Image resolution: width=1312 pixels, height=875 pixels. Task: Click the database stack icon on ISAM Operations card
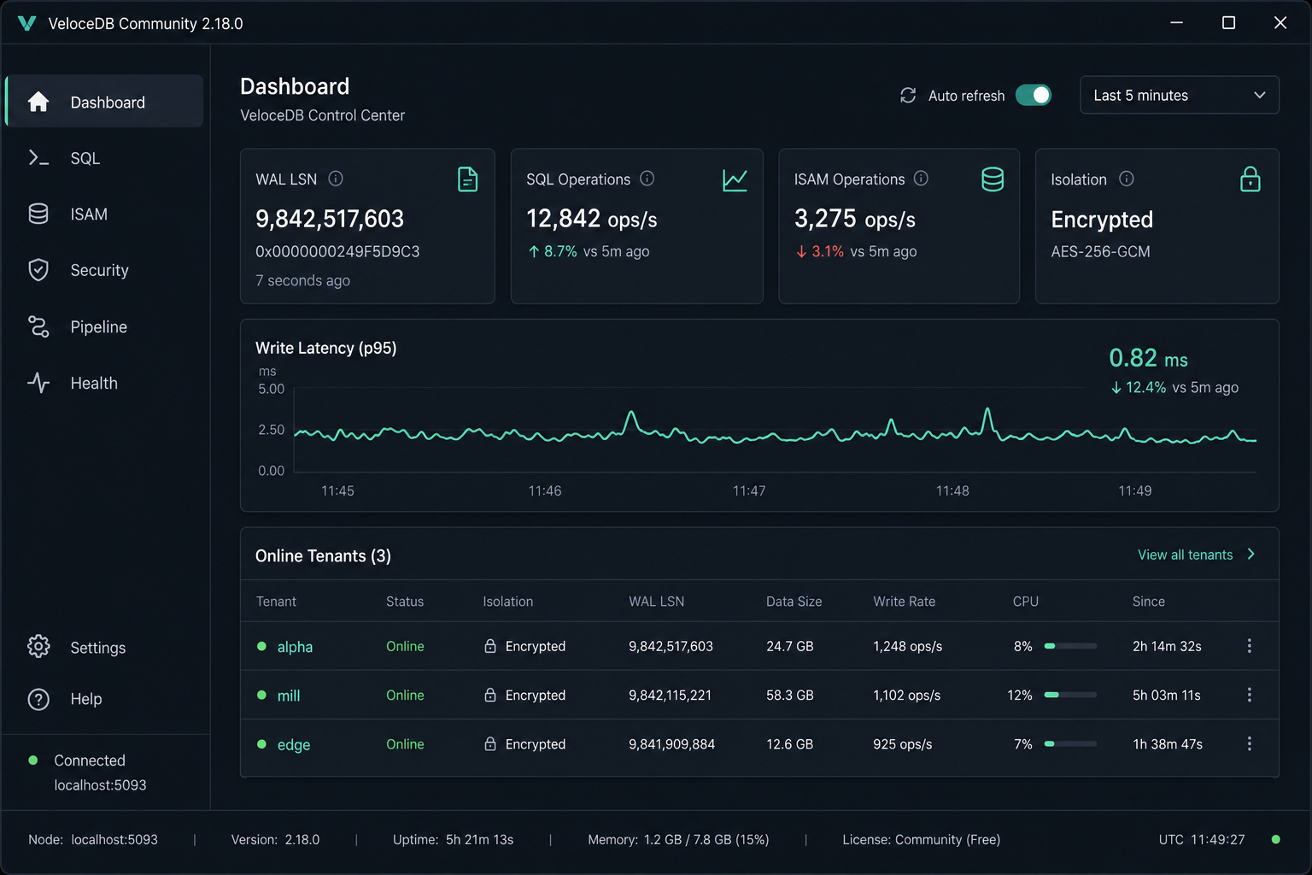pos(993,179)
